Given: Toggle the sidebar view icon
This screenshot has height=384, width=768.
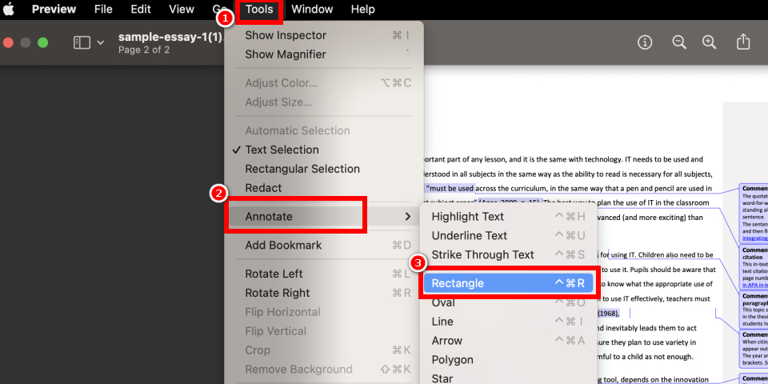Looking at the screenshot, I should [82, 42].
